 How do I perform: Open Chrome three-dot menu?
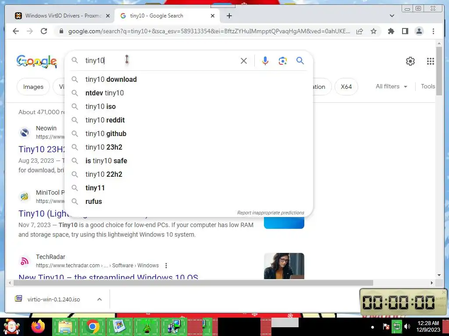(433, 31)
